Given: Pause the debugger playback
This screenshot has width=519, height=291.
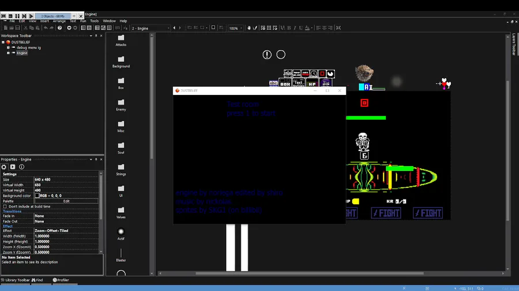Looking at the screenshot, I should (x=17, y=16).
